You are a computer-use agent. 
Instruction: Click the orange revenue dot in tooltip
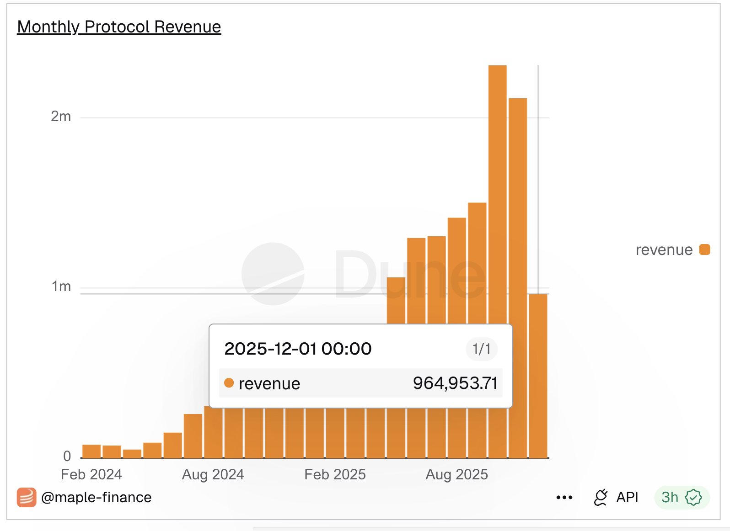click(x=229, y=383)
